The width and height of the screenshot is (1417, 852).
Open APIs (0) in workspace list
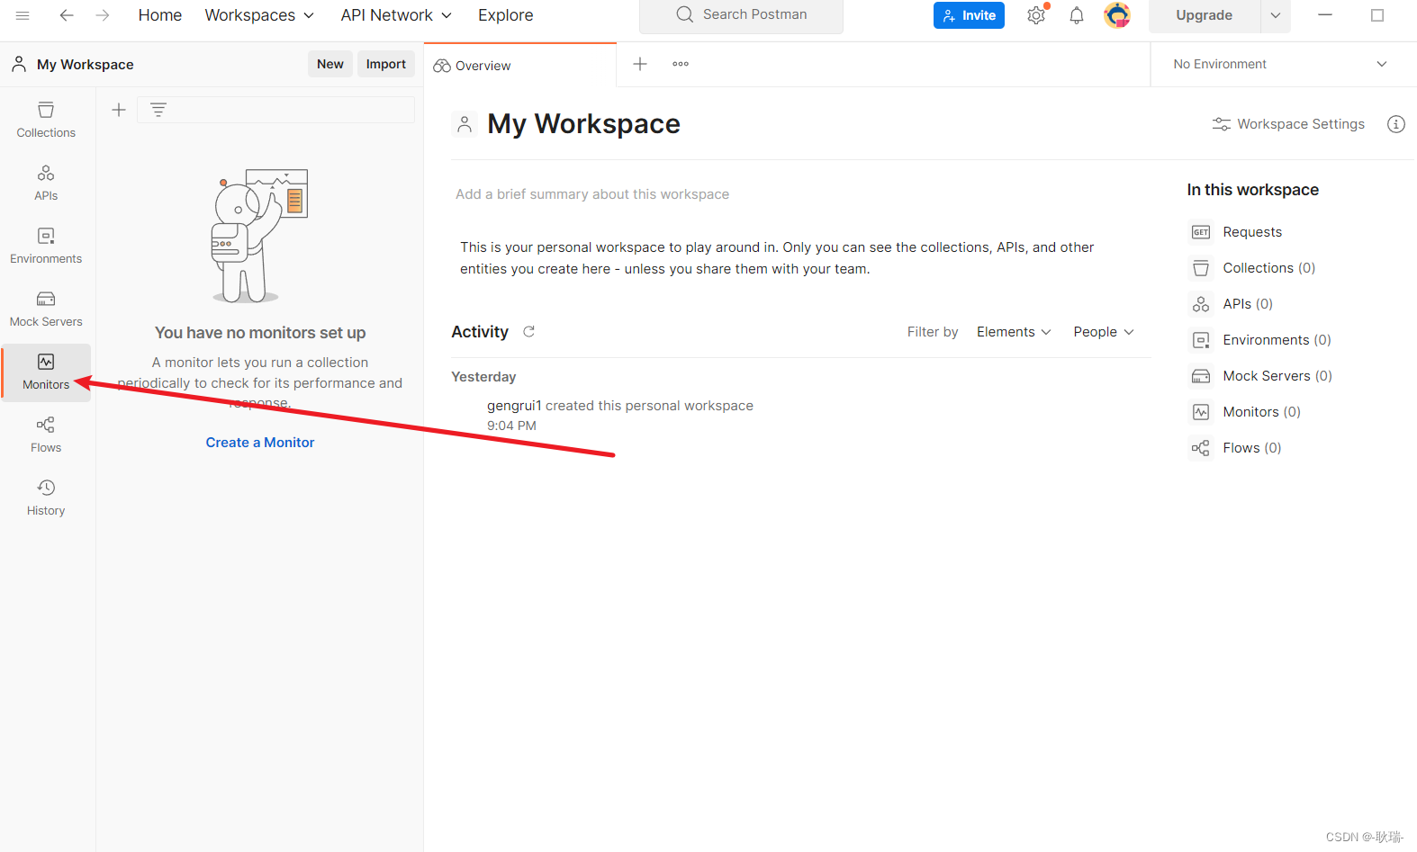pyautogui.click(x=1248, y=304)
